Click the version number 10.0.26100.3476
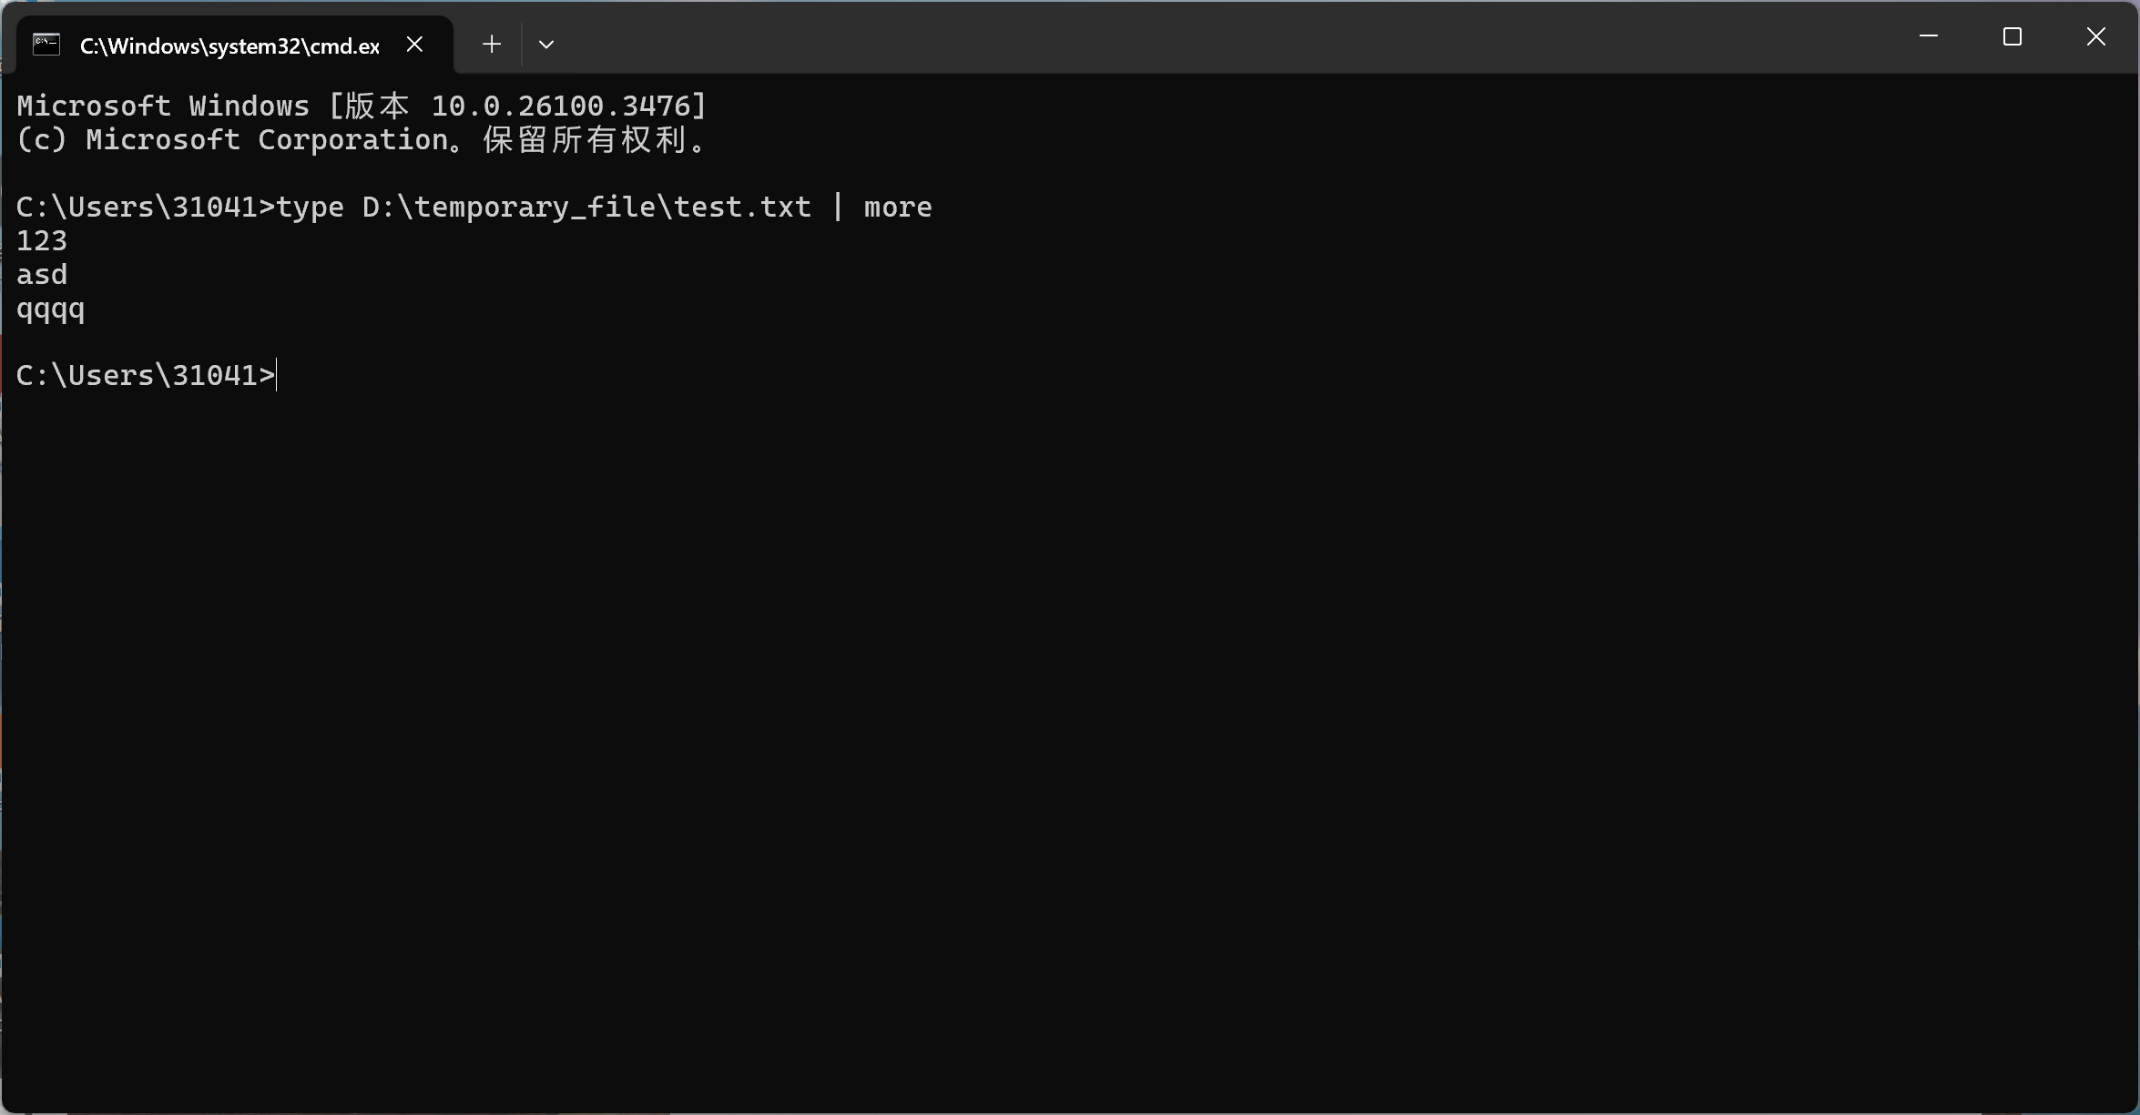The width and height of the screenshot is (2140, 1115). pos(561,106)
